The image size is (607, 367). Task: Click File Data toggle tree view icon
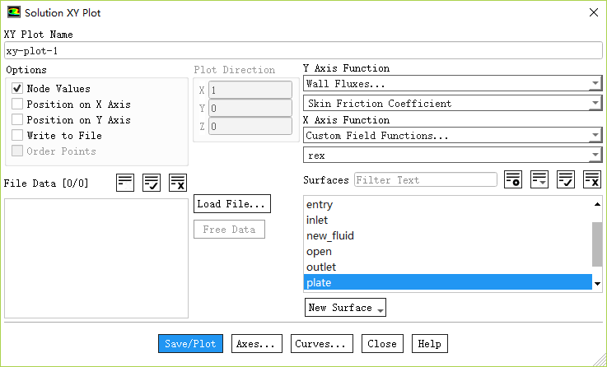point(125,183)
